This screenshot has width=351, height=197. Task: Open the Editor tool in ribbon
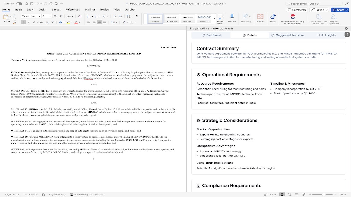(x=273, y=18)
